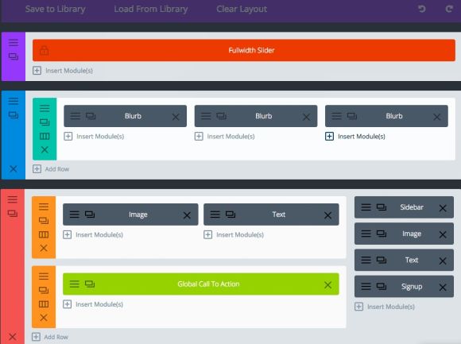This screenshot has height=344, width=461.
Task: Clone the red section
Action: pyautogui.click(x=13, y=214)
